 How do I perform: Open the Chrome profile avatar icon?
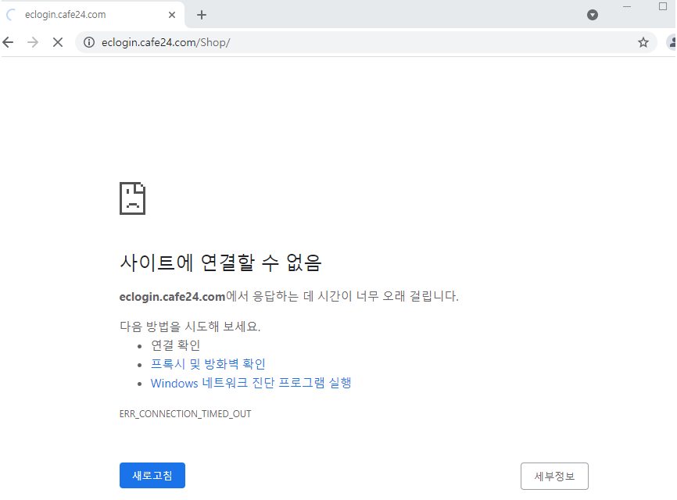(x=671, y=42)
